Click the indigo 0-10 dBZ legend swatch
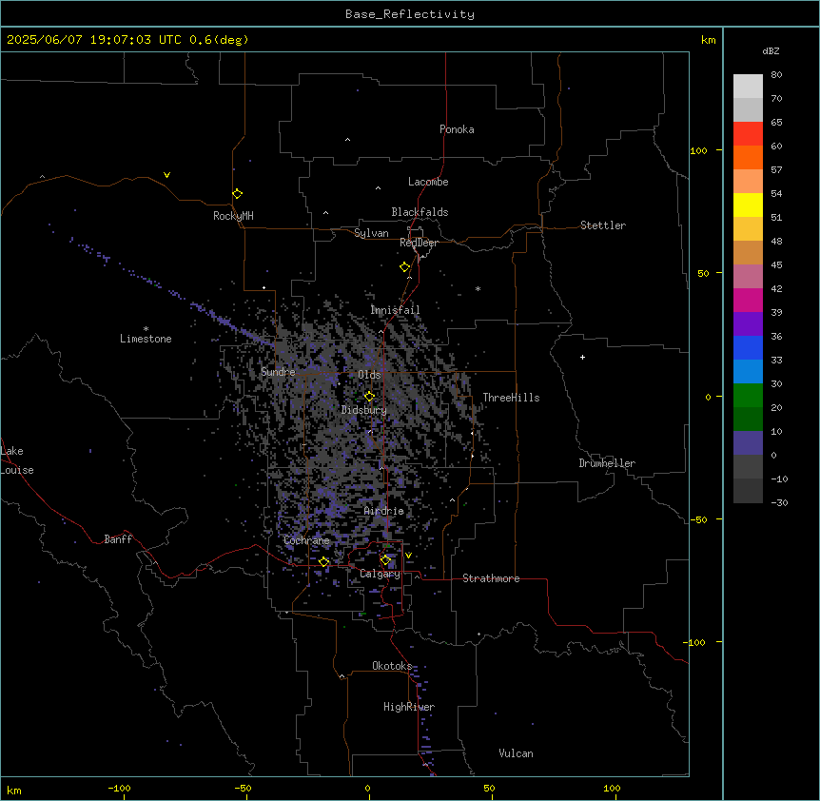The width and height of the screenshot is (820, 801). point(748,443)
